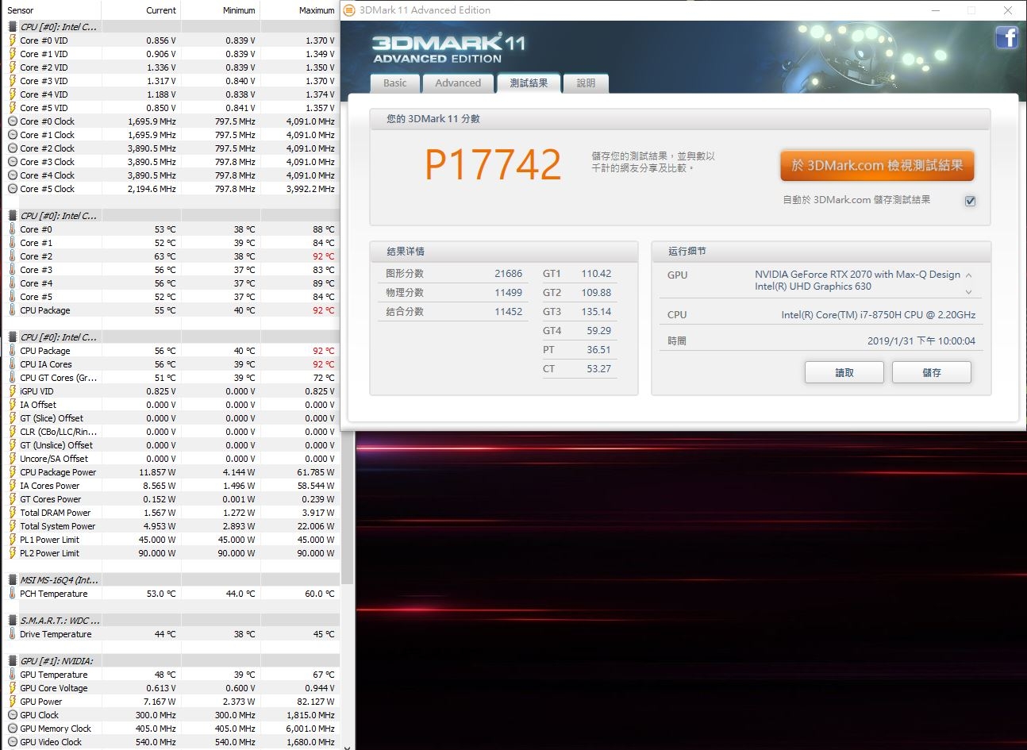
Task: Sort by the Minimum column header
Action: [221, 10]
